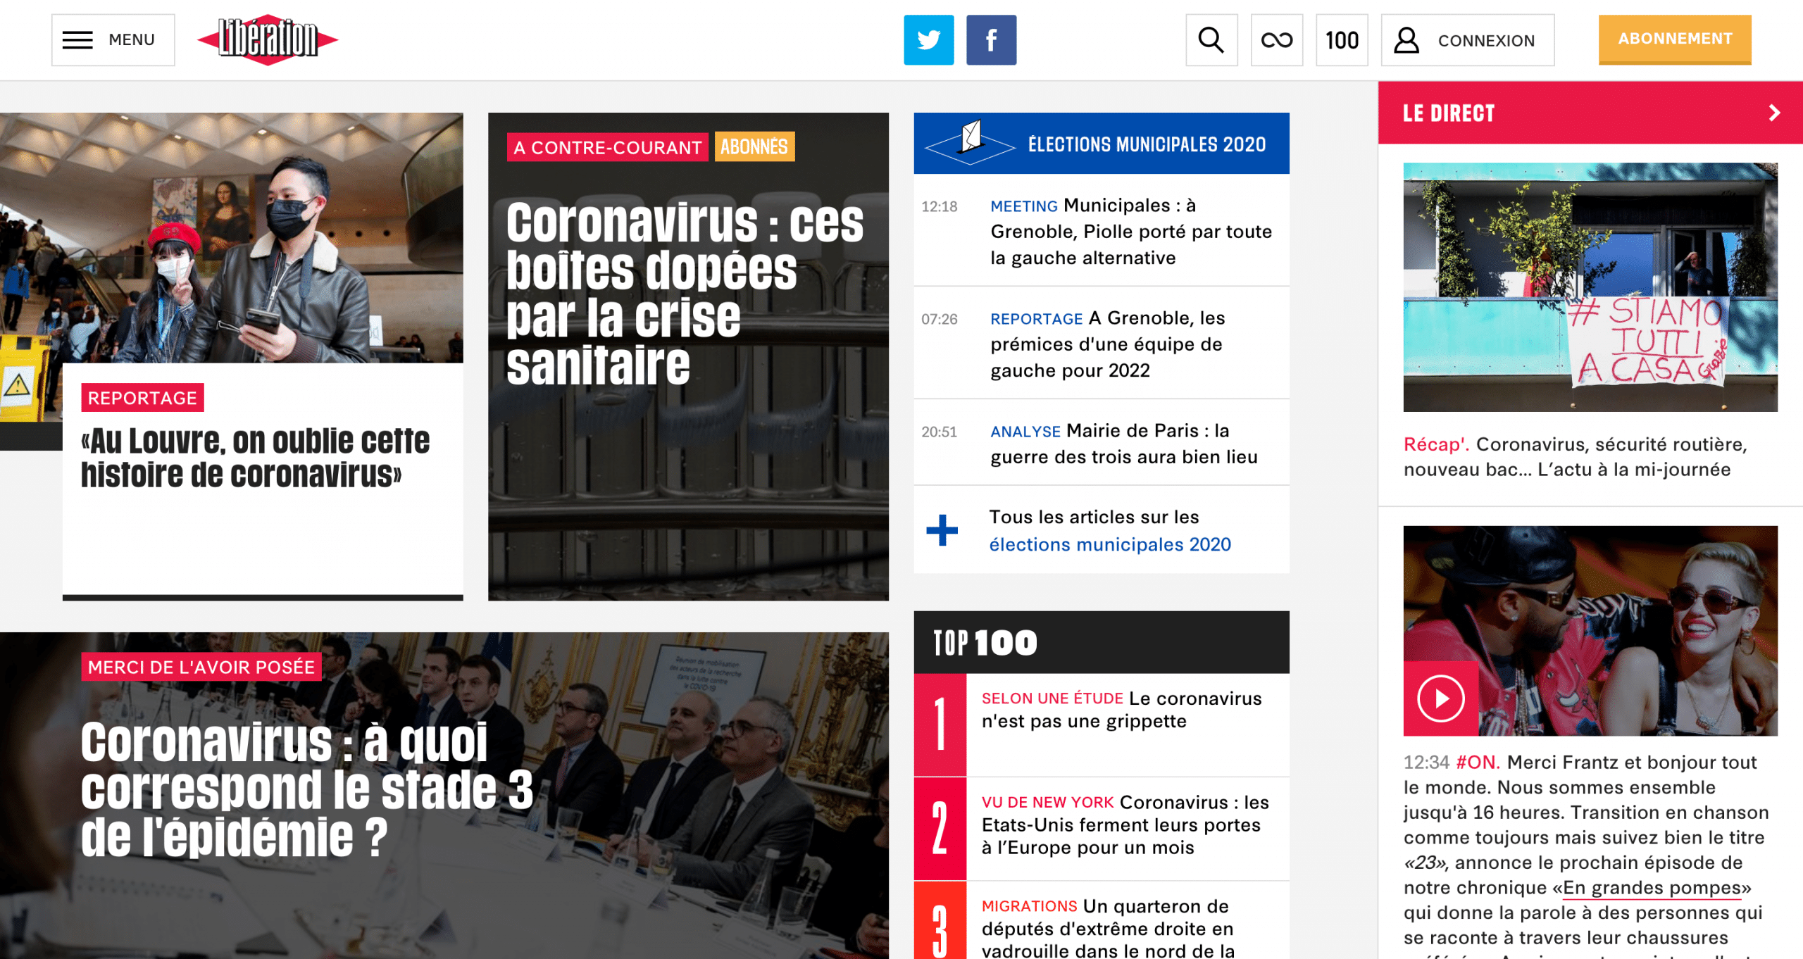This screenshot has width=1803, height=959.
Task: Click the 12:34 timestamp in live feed
Action: click(1426, 762)
